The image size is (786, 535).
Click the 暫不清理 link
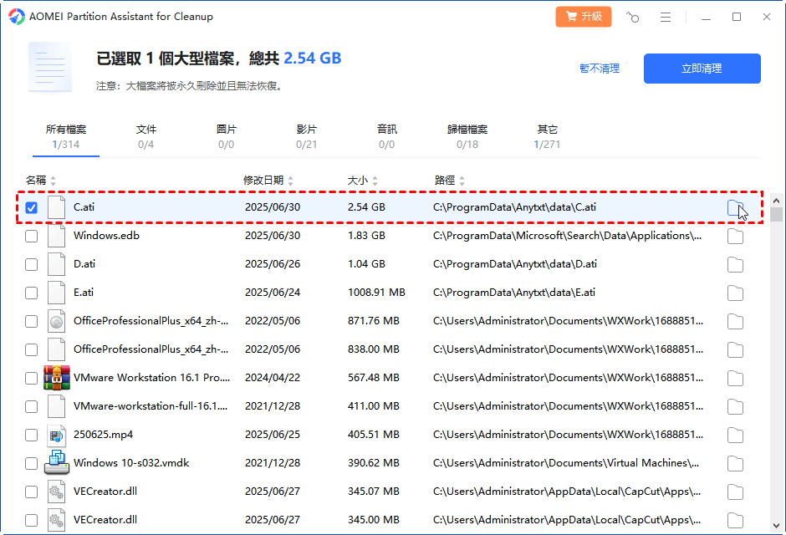(x=600, y=69)
